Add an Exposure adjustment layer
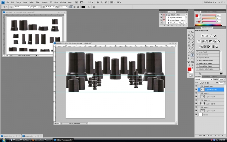The height and width of the screenshot is (142, 227). coord(215,36)
